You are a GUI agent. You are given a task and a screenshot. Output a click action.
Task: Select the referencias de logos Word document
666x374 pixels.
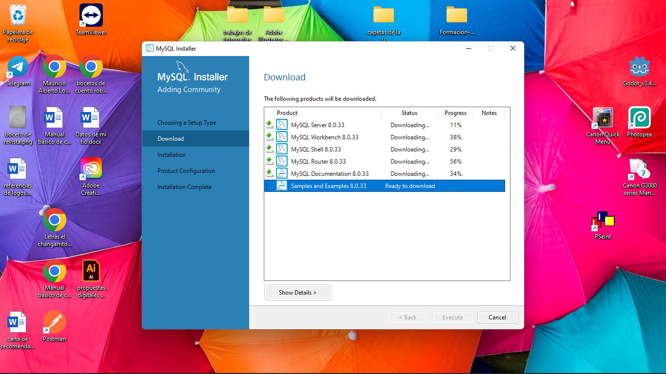(18, 176)
